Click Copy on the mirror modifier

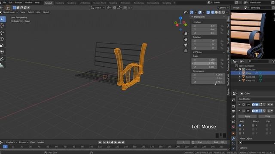click(267, 116)
